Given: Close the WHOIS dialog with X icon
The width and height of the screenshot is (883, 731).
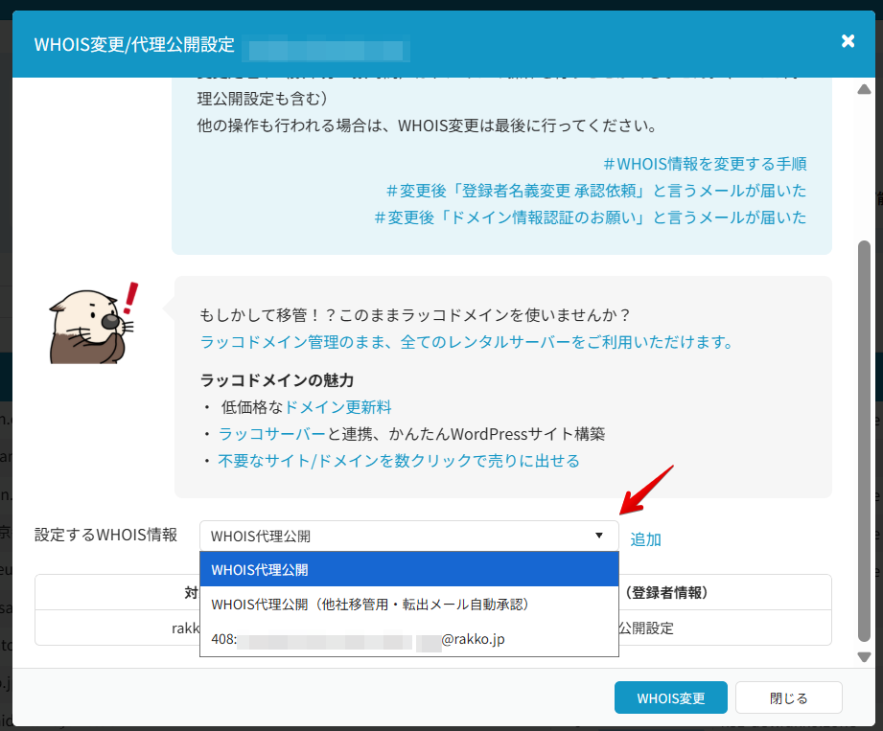Looking at the screenshot, I should [x=848, y=41].
